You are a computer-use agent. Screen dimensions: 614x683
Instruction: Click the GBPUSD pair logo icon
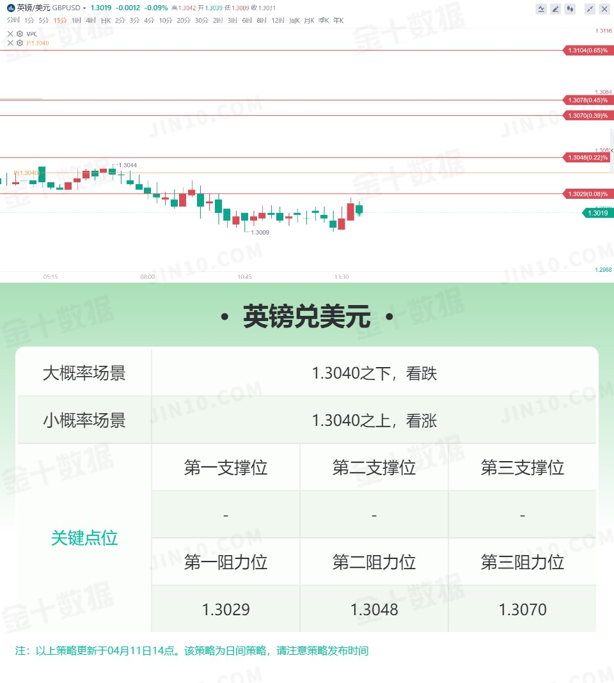(11, 8)
